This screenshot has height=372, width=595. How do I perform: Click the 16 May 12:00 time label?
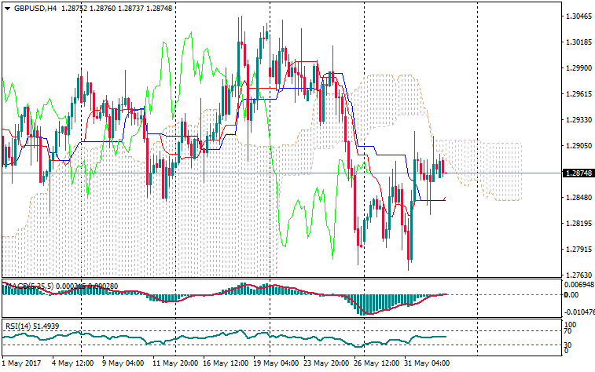[226, 363]
